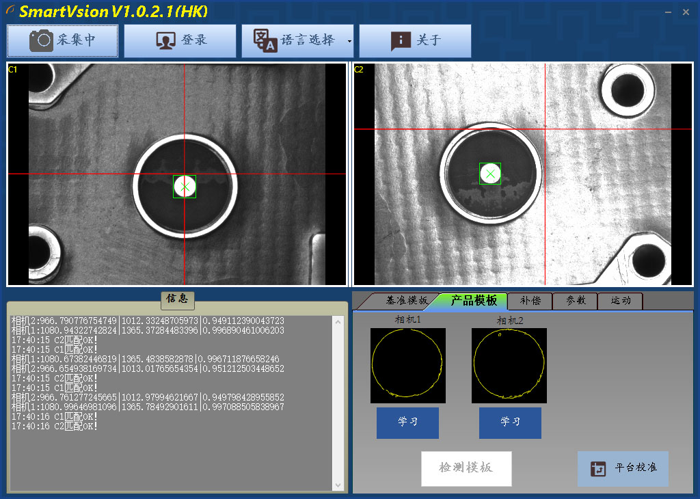Click the camera icon on 采集中 button
Image resolution: width=700 pixels, height=499 pixels.
(x=41, y=40)
